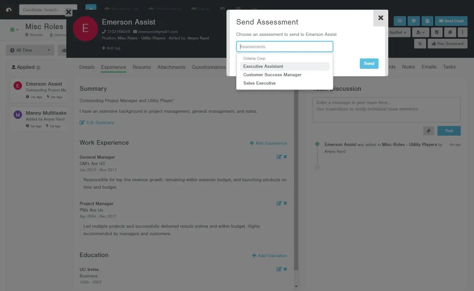474x291 pixels.
Task: Click the RSS feed icon button
Action: (x=420, y=44)
